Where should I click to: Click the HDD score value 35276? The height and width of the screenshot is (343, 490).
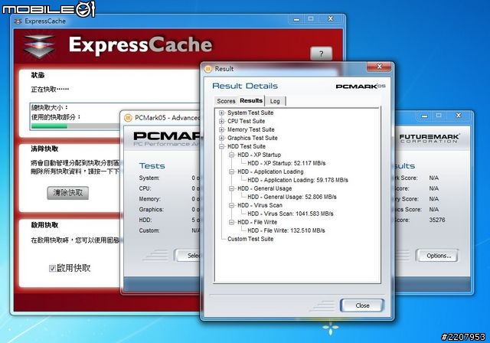(x=436, y=220)
